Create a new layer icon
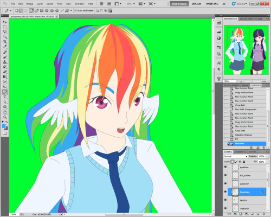The width and height of the screenshot is (271, 217). 258,214
